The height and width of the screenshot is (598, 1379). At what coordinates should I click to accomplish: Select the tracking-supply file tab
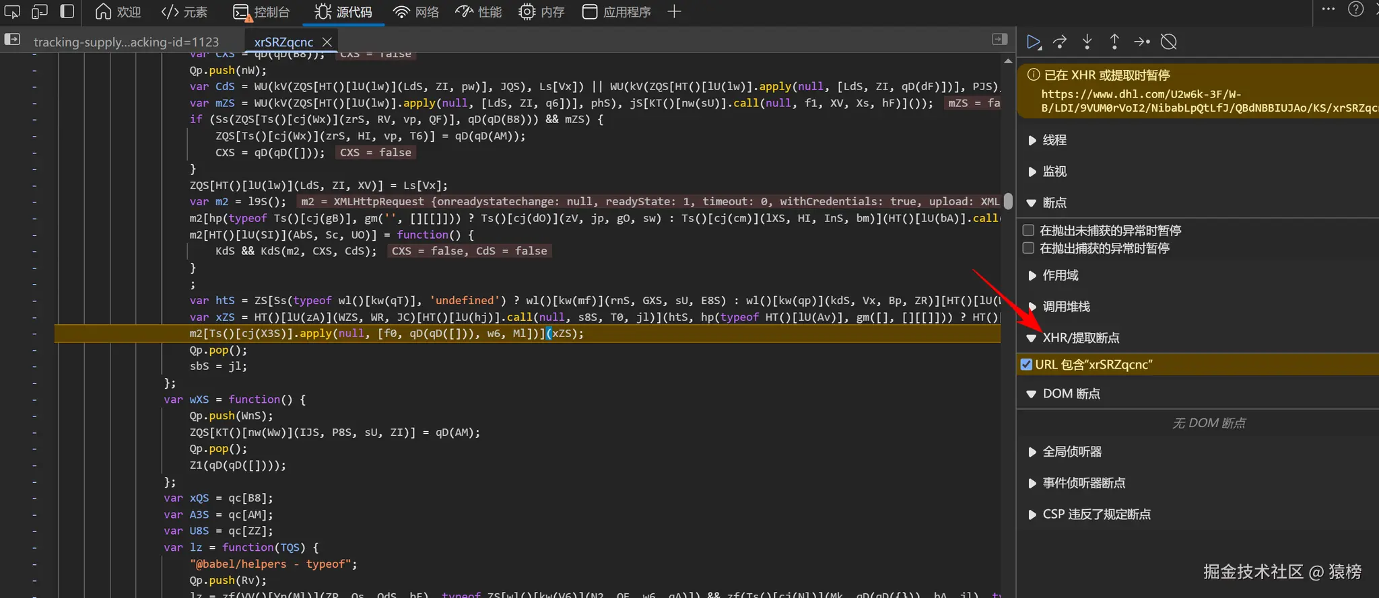126,42
